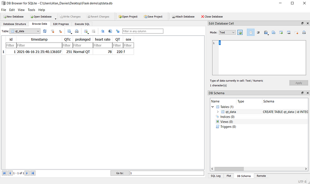Delete the current record icon
This screenshot has width=310, height=184.
[x=94, y=31]
